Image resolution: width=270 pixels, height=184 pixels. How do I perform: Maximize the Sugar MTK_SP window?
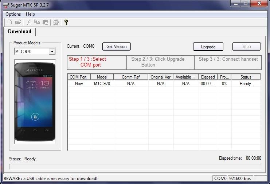click(246, 4)
